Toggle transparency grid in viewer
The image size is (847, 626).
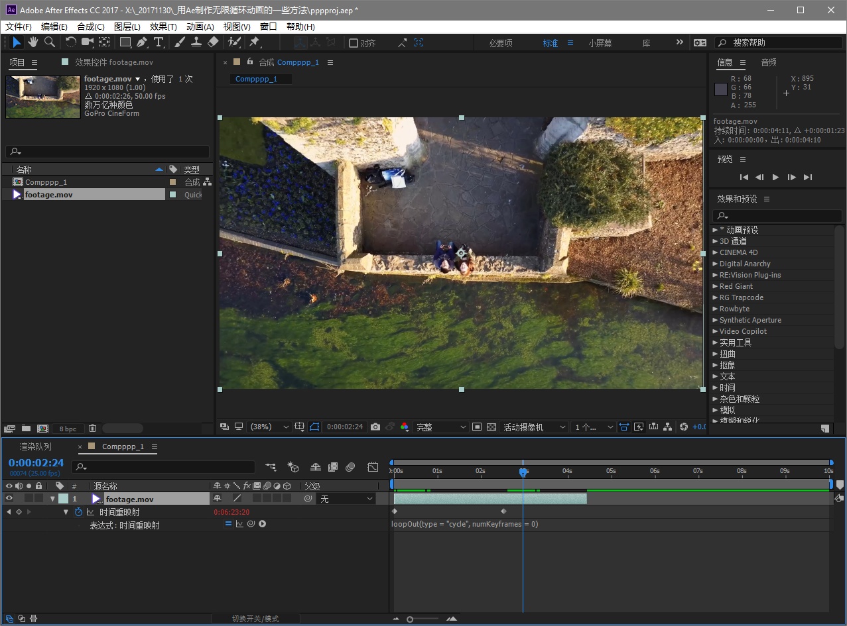[x=491, y=427]
